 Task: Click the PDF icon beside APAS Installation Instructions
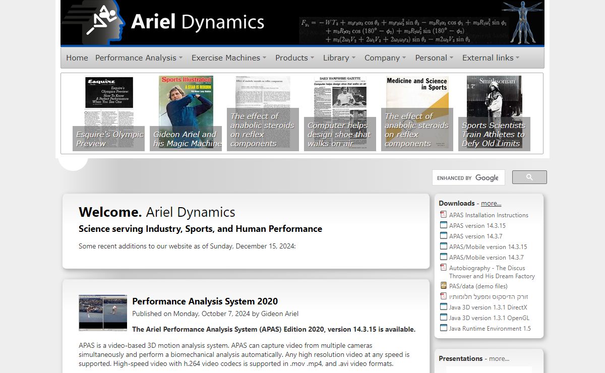444,215
